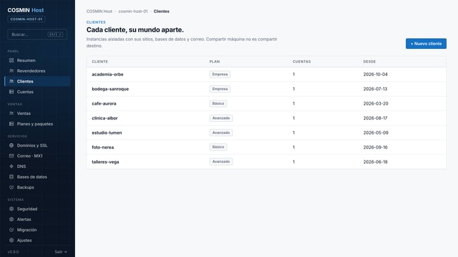This screenshot has width=458, height=257.
Task: Click Empresa plan badge for academia-orbe
Action: [x=220, y=74]
